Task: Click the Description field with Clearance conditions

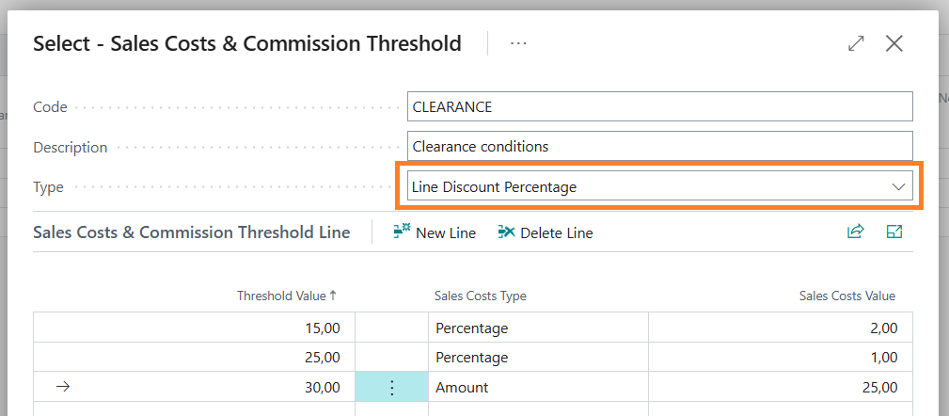Action: pos(659,147)
